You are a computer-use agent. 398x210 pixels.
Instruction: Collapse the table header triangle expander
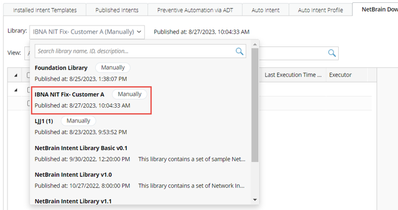tap(16, 75)
